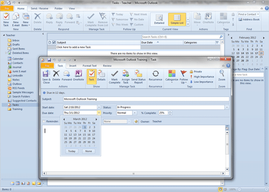Click the search magnifier in Search Tasks
The image size is (269, 192).
pyautogui.click(x=221, y=37)
